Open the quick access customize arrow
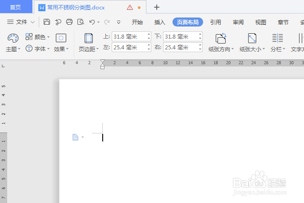 click(x=118, y=22)
